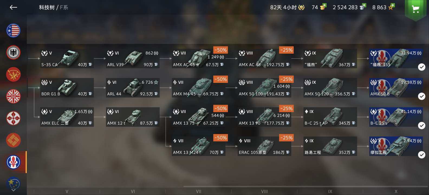This screenshot has width=429, height=195.
Task: Toggle the checkmark on "福煦"155 tank
Action: coord(421,67)
